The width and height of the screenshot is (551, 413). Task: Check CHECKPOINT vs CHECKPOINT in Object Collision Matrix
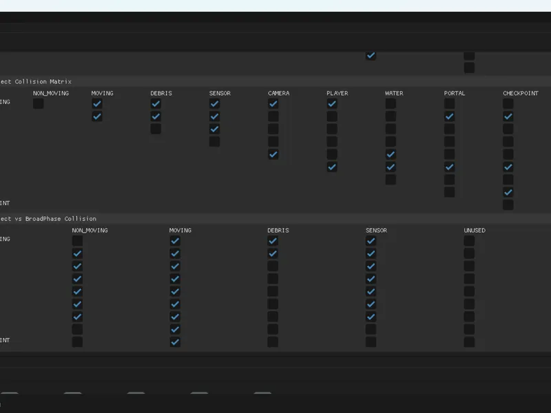tap(508, 204)
